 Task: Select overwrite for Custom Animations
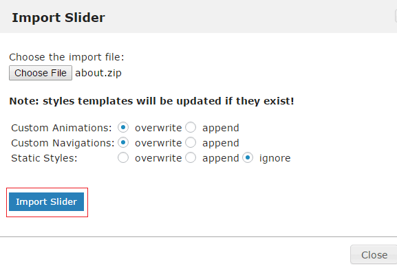pyautogui.click(x=123, y=127)
